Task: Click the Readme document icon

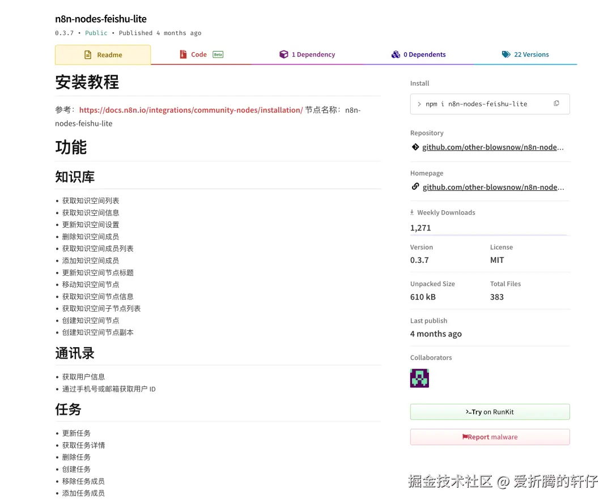Action: pyautogui.click(x=88, y=54)
